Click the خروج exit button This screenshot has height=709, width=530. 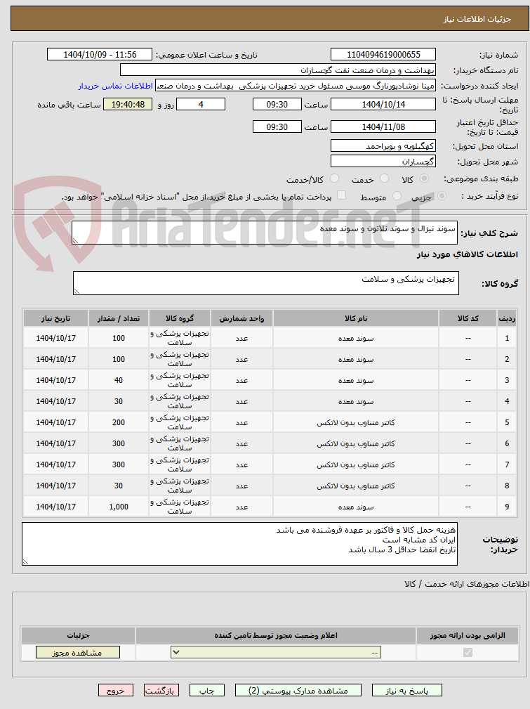pyautogui.click(x=116, y=691)
